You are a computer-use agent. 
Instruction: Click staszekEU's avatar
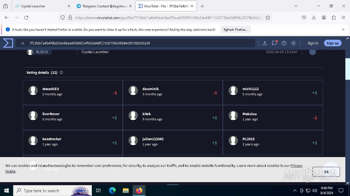tap(33, 90)
